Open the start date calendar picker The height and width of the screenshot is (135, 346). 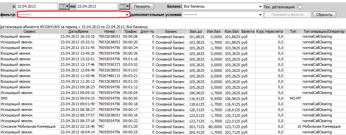tap(64, 6)
